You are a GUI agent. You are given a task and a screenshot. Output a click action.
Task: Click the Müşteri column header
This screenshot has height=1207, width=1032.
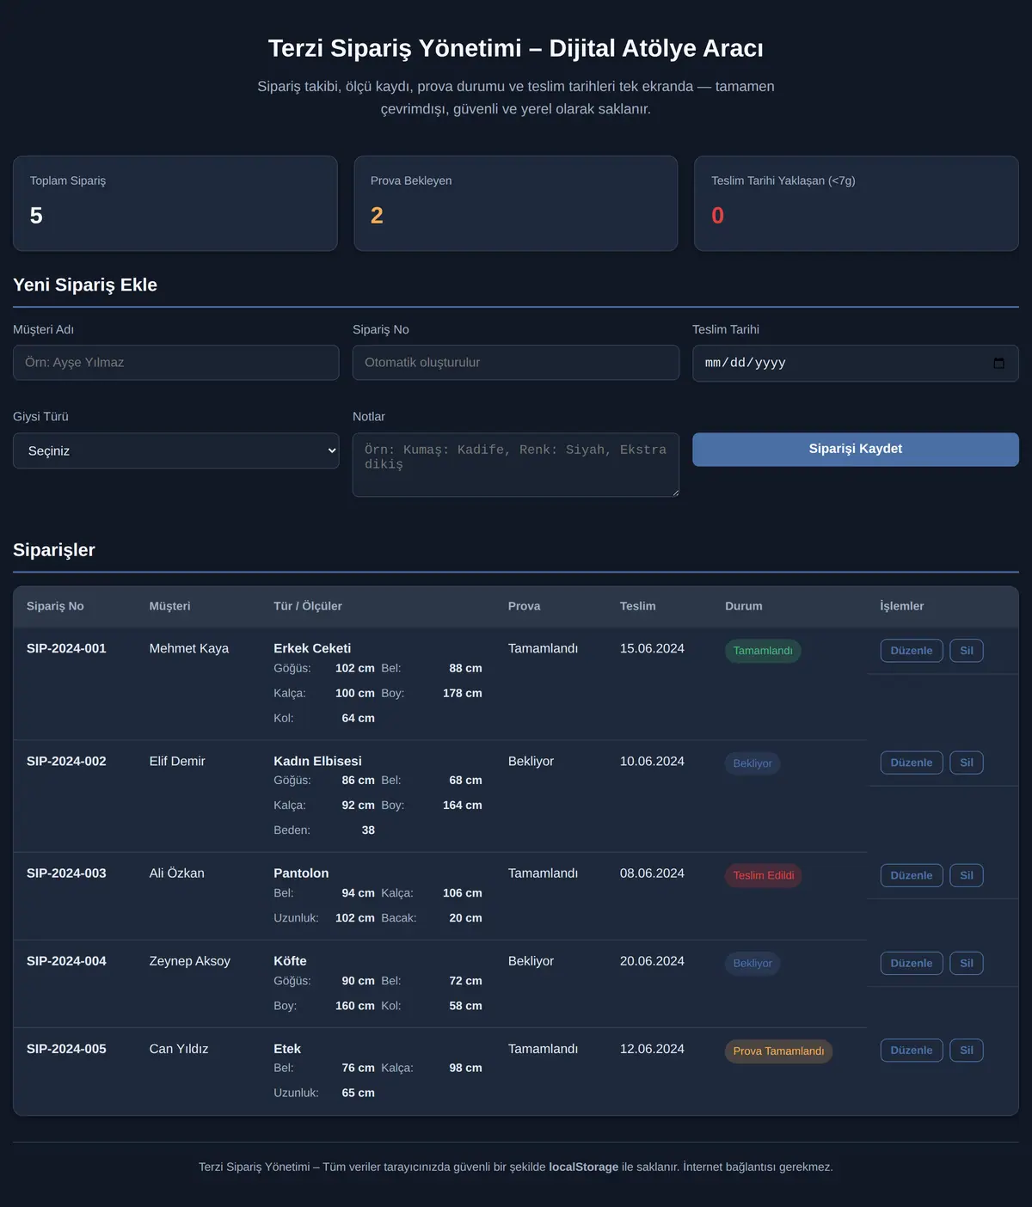point(169,606)
